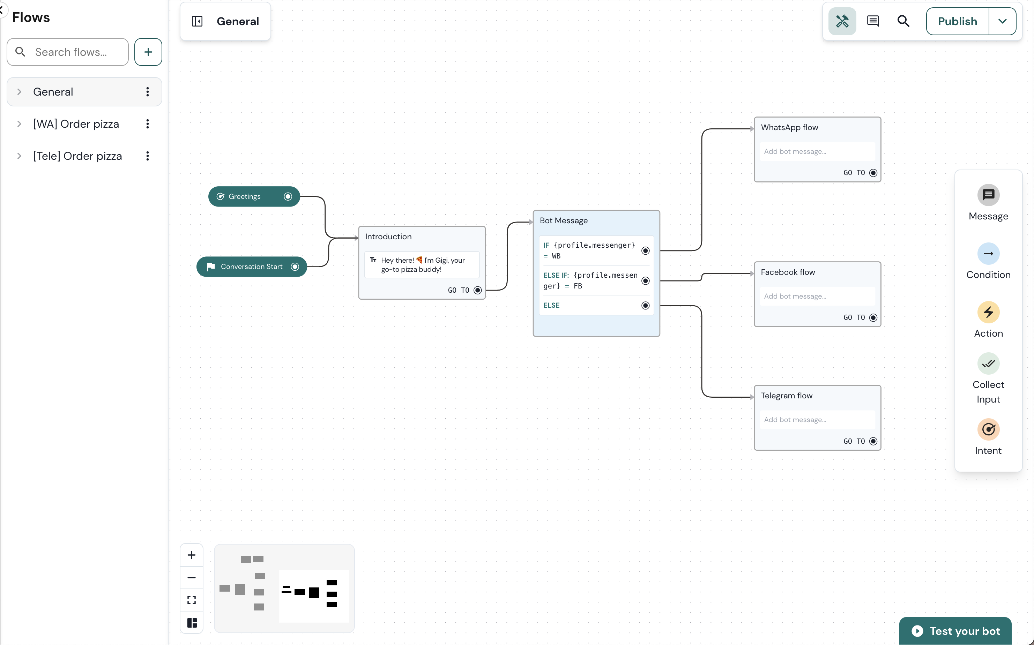
Task: Click the Test your bot button
Action: [x=955, y=631]
